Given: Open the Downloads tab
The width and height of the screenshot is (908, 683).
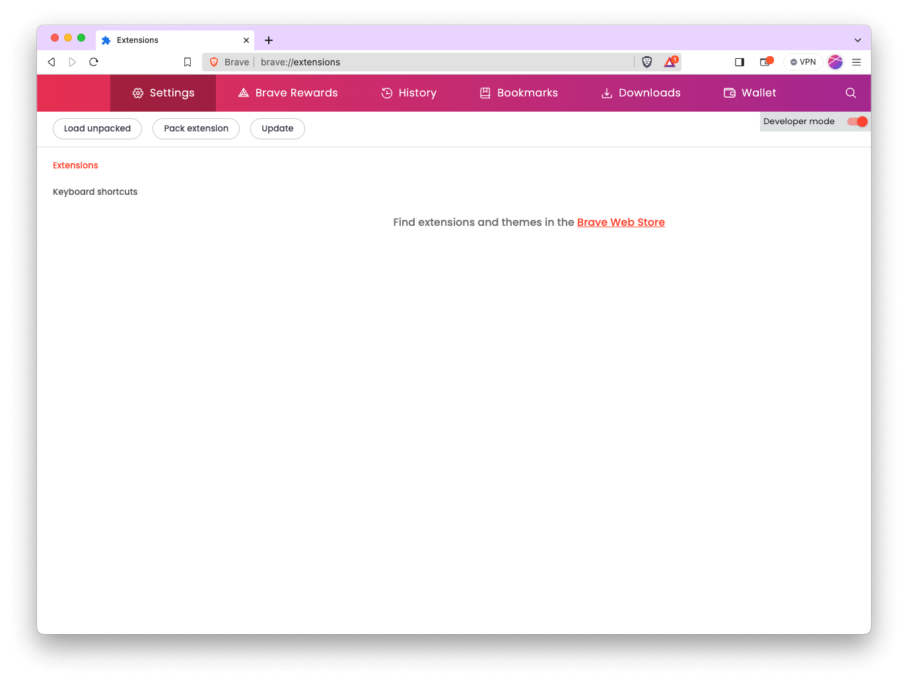Looking at the screenshot, I should click(641, 93).
